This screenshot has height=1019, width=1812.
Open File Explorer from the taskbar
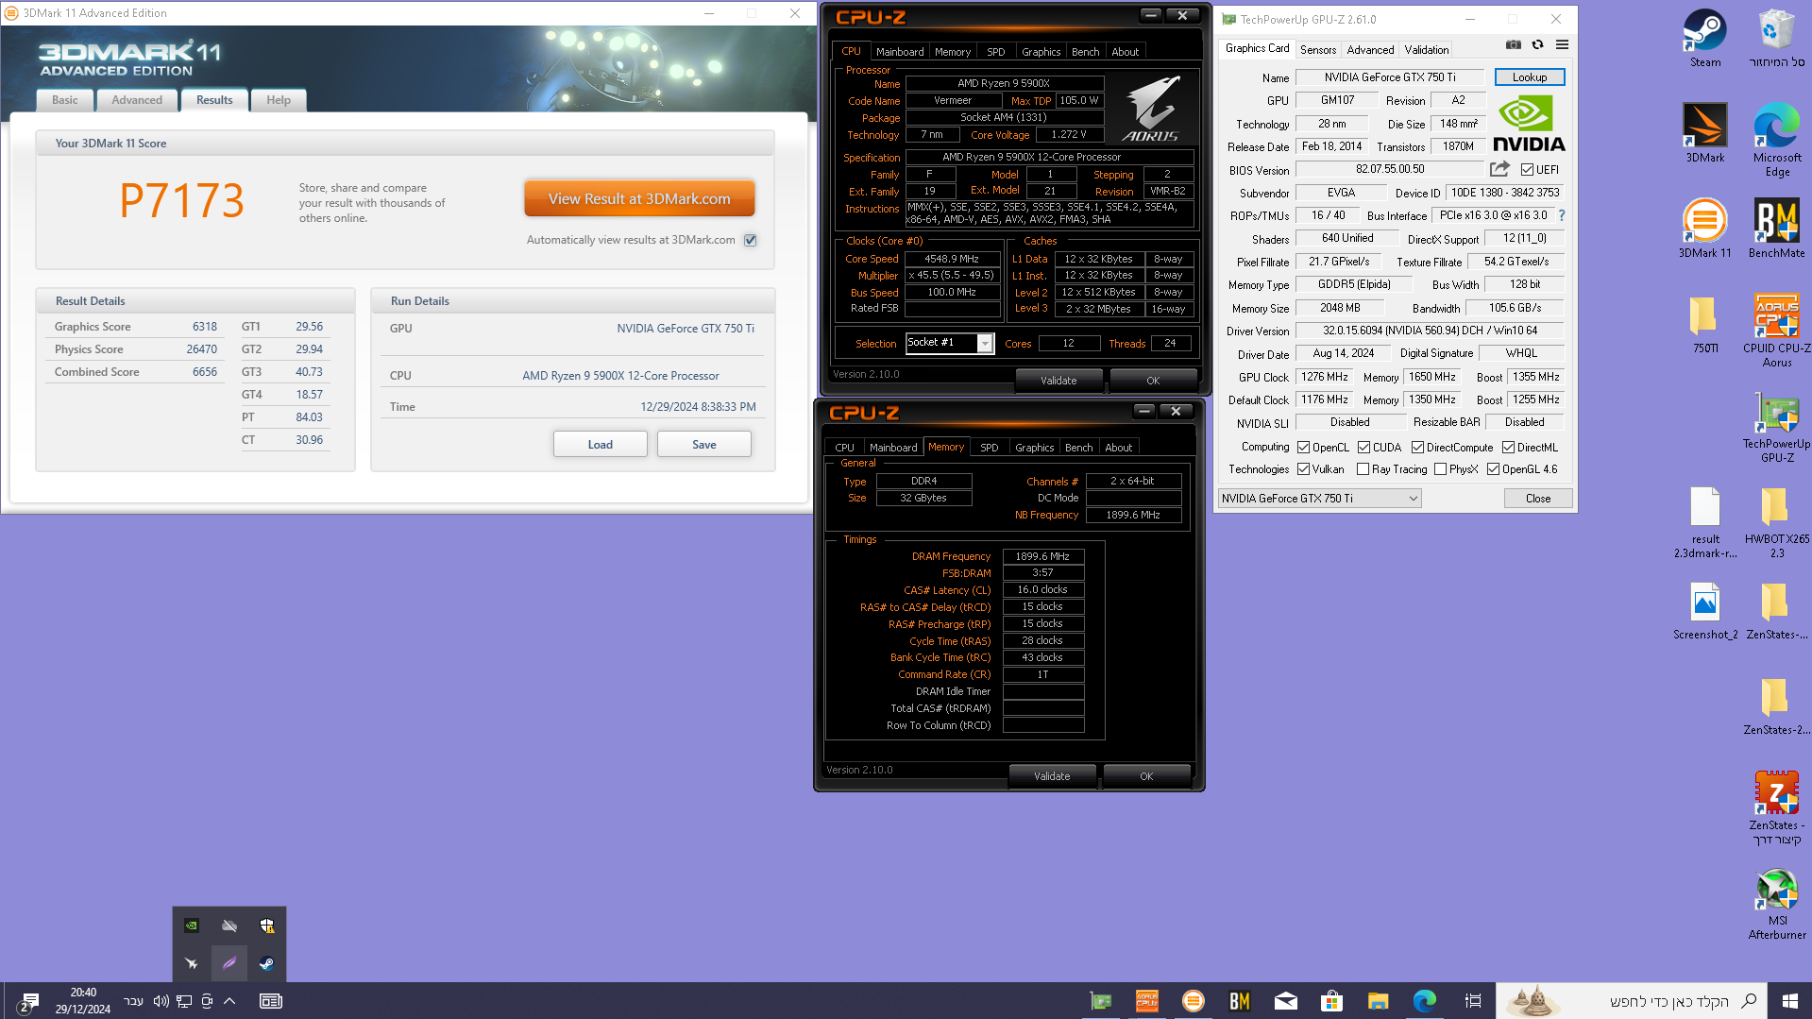click(x=1378, y=1001)
